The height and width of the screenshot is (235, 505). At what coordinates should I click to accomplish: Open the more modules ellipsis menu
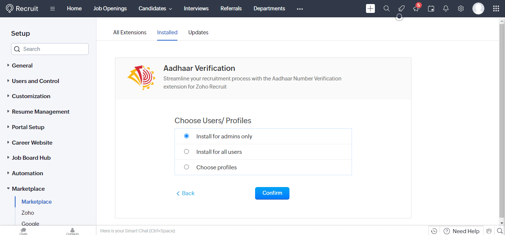point(300,9)
